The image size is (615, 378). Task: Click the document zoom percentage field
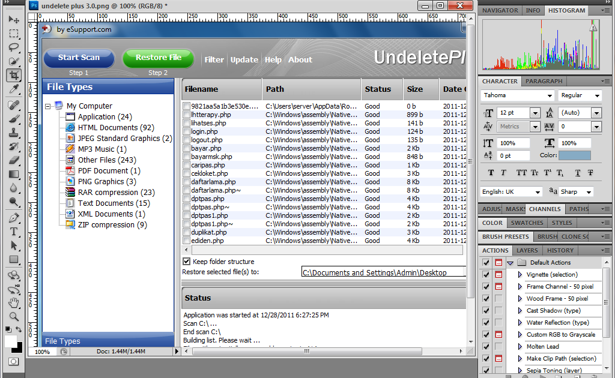point(43,352)
